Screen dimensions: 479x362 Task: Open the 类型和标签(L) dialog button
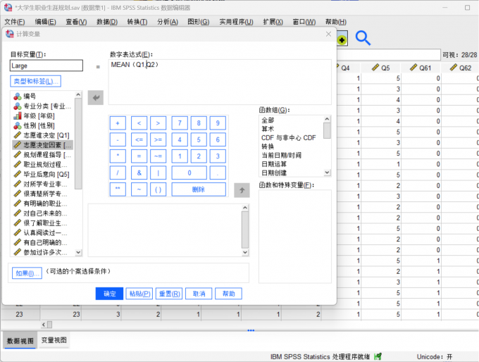(x=35, y=81)
